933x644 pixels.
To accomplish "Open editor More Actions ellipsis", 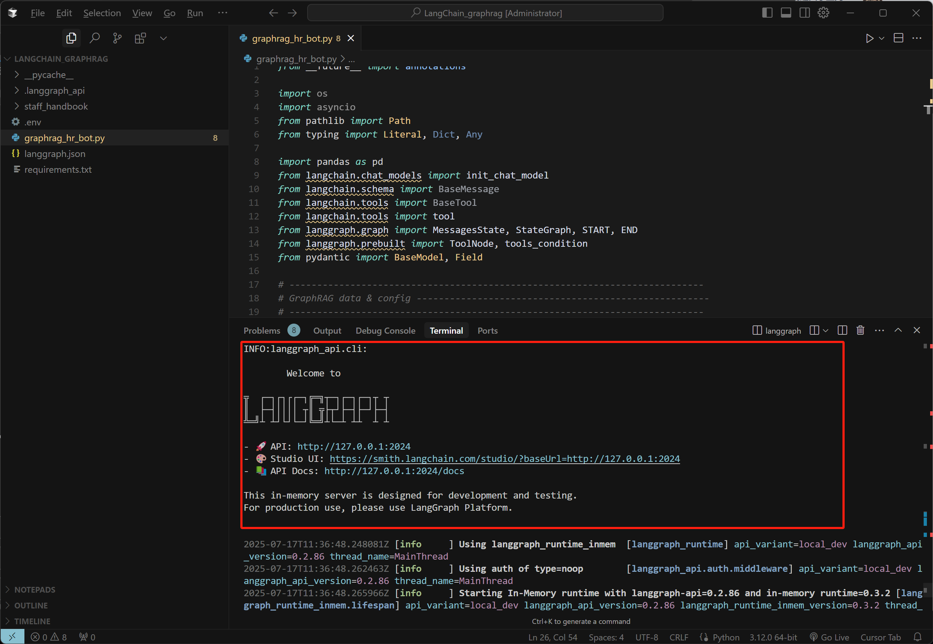I will pos(917,38).
